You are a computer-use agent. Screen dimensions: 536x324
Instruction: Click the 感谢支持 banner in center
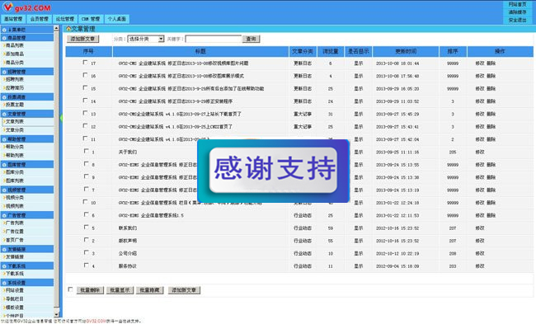[x=274, y=171]
